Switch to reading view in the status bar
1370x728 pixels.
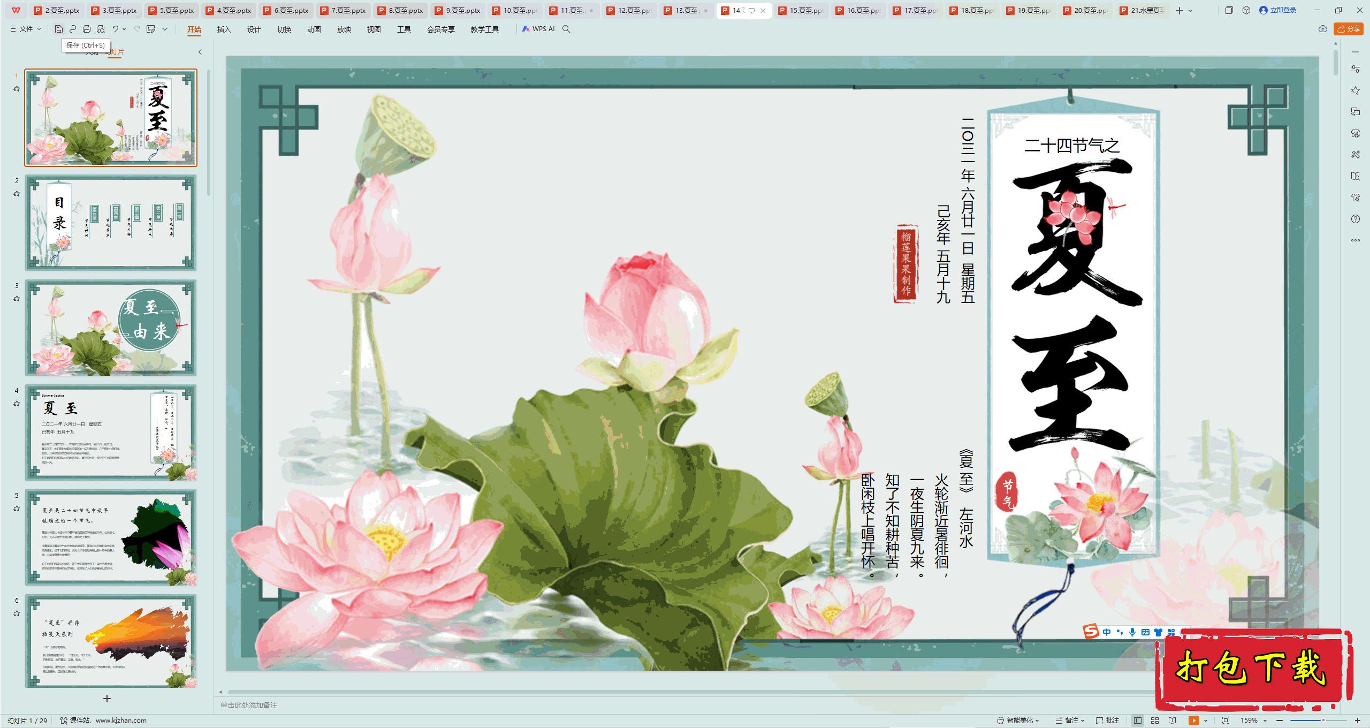point(1172,721)
